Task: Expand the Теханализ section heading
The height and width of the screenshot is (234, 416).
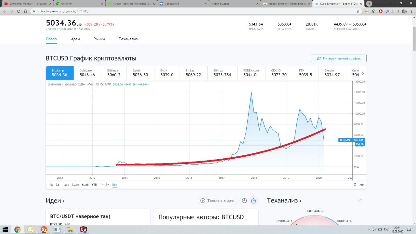Action: (x=284, y=201)
